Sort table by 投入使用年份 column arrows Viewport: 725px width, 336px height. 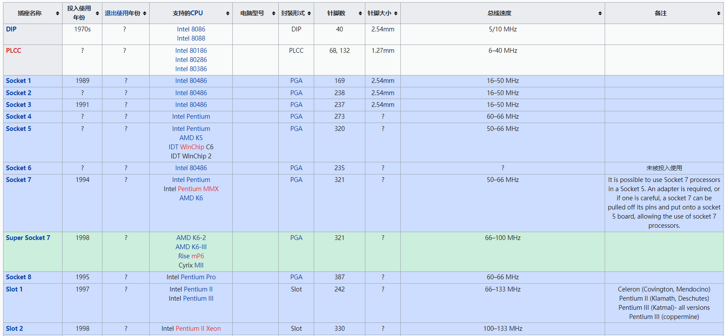pos(97,14)
